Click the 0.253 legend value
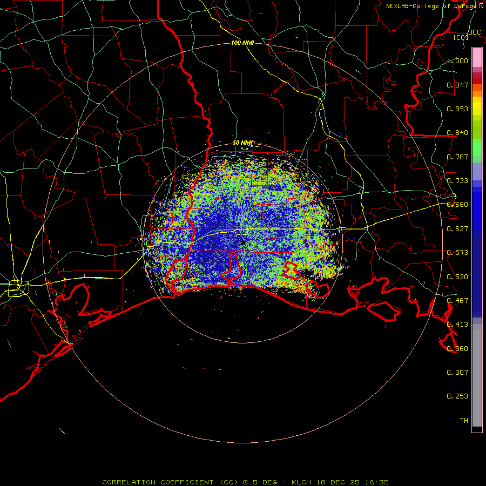486x486 pixels. click(x=457, y=396)
